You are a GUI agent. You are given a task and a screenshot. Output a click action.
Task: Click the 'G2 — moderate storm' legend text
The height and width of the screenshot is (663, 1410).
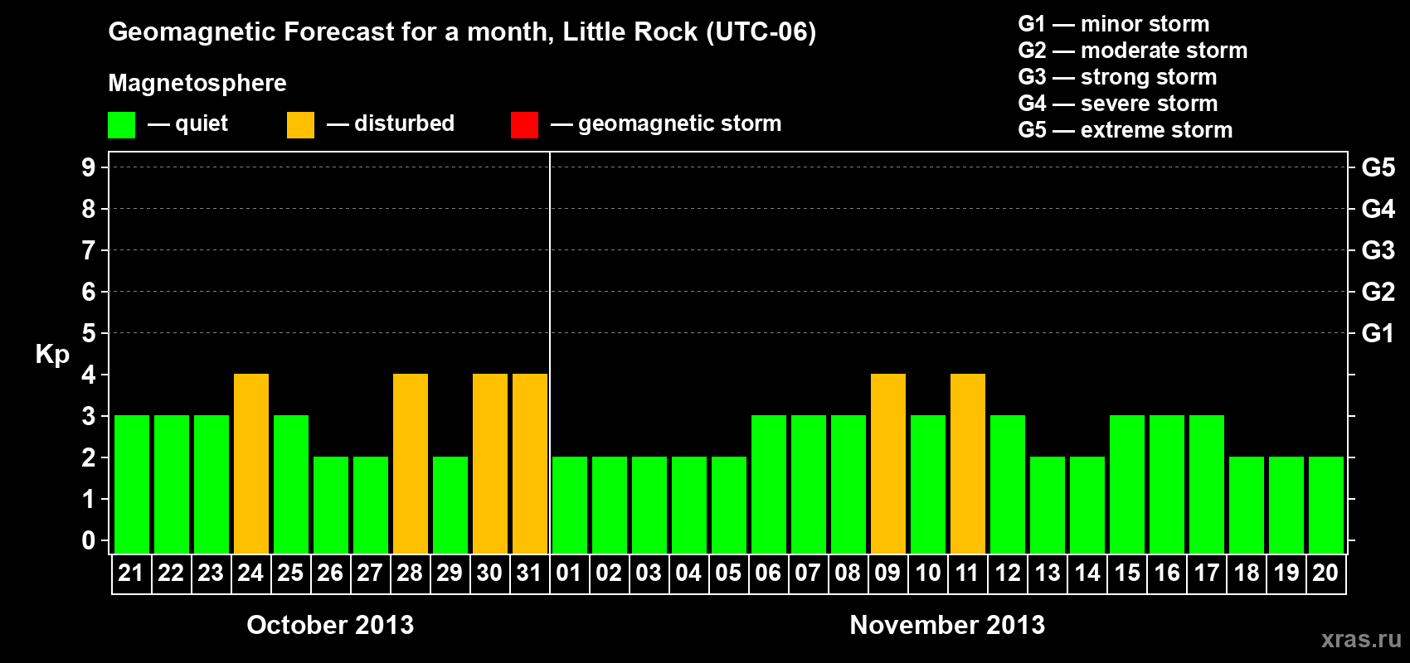(x=1133, y=51)
